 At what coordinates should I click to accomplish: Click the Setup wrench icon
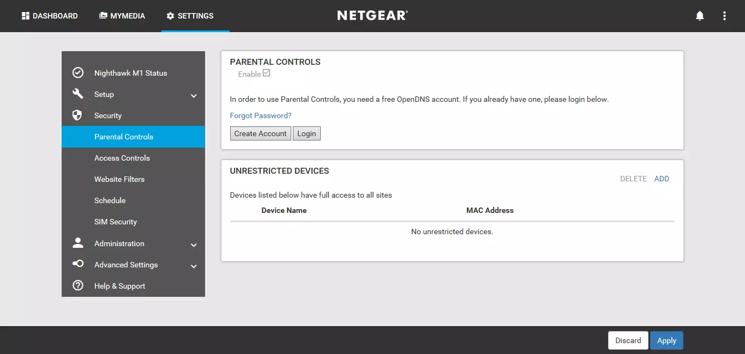coord(78,94)
